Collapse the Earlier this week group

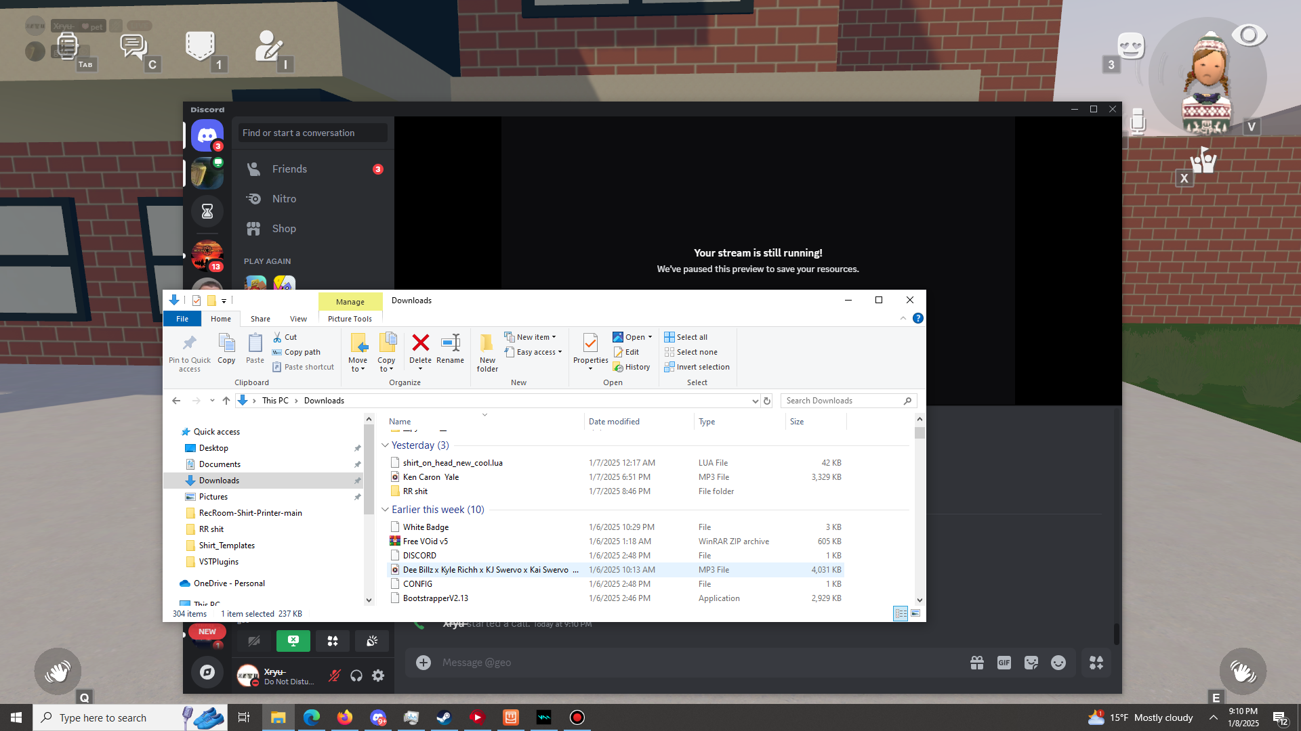point(385,510)
